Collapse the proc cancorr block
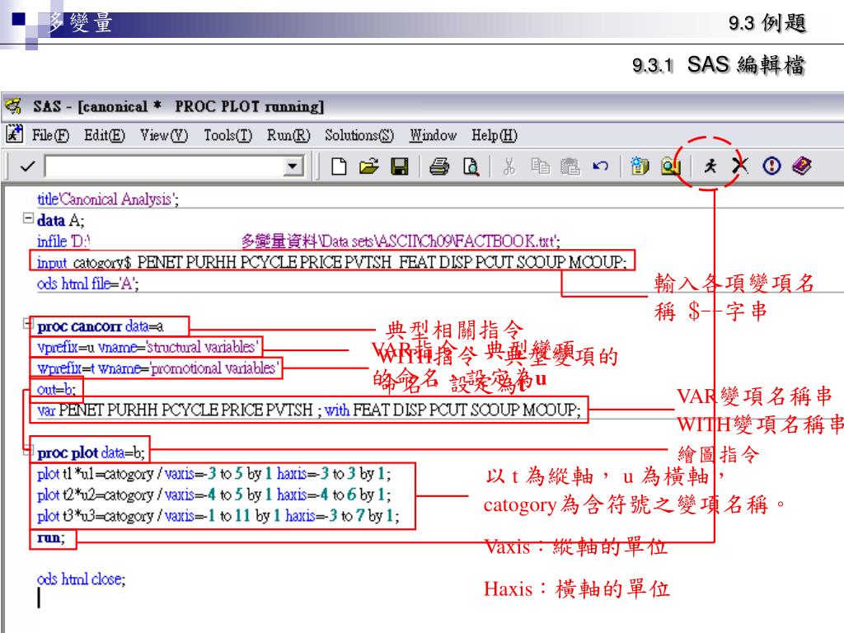 click(x=27, y=322)
